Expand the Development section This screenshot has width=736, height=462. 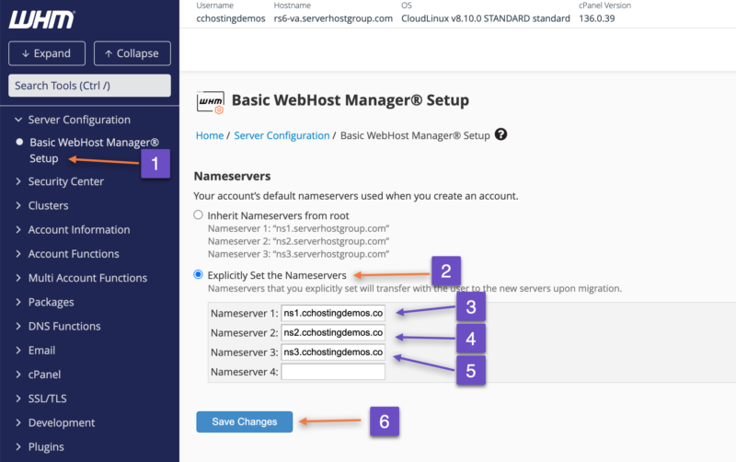55,422
